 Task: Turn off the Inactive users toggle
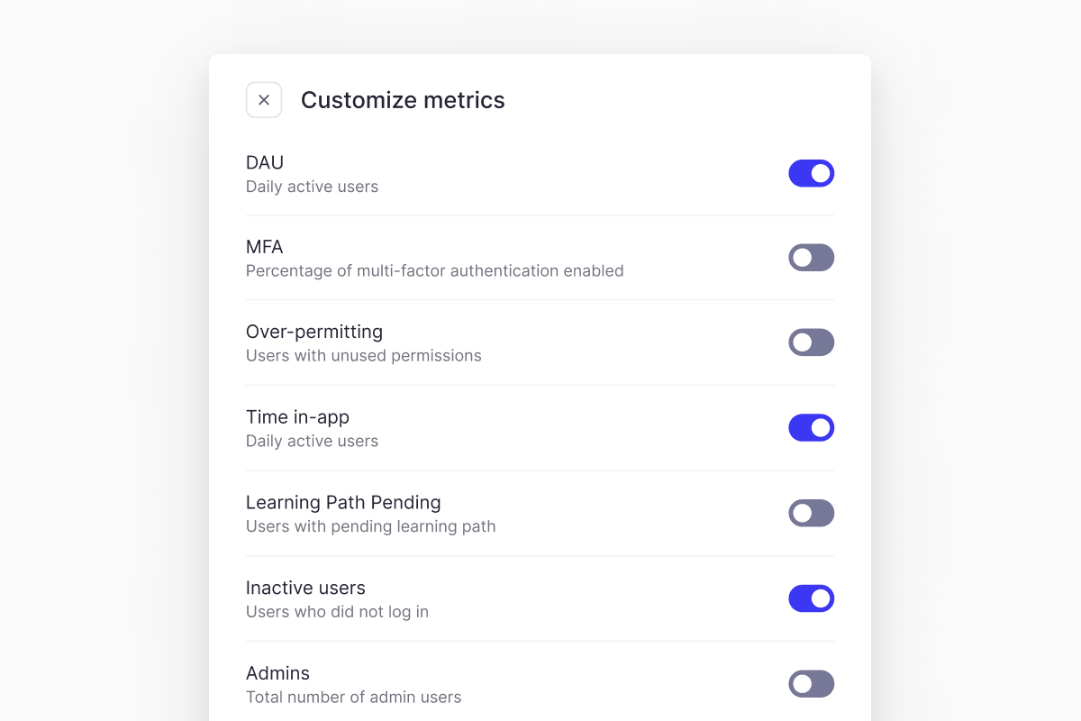tap(811, 598)
